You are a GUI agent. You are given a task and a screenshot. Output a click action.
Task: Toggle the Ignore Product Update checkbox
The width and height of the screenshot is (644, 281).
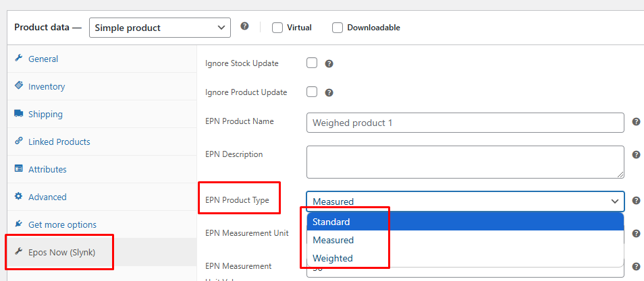[312, 92]
